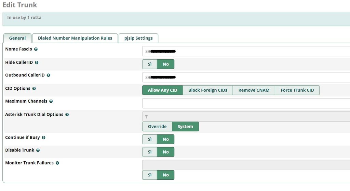Show help tooltip for Outbound CallerID
Image resolution: width=350 pixels, height=191 pixels.
(x=49, y=75)
